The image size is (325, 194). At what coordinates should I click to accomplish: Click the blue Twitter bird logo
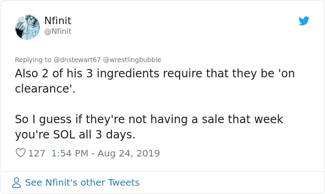click(304, 21)
